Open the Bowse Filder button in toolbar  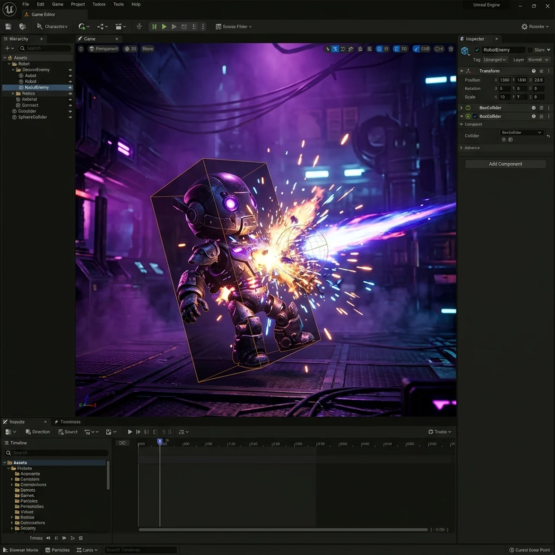coord(234,27)
